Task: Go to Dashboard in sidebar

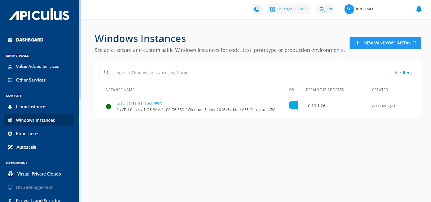Action: point(29,40)
